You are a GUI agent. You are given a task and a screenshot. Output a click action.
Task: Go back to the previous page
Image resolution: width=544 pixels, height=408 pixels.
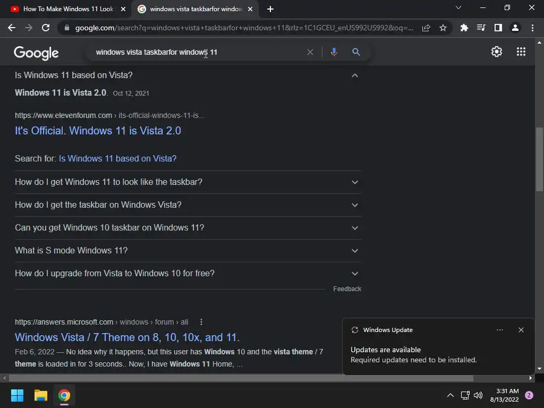(12, 28)
